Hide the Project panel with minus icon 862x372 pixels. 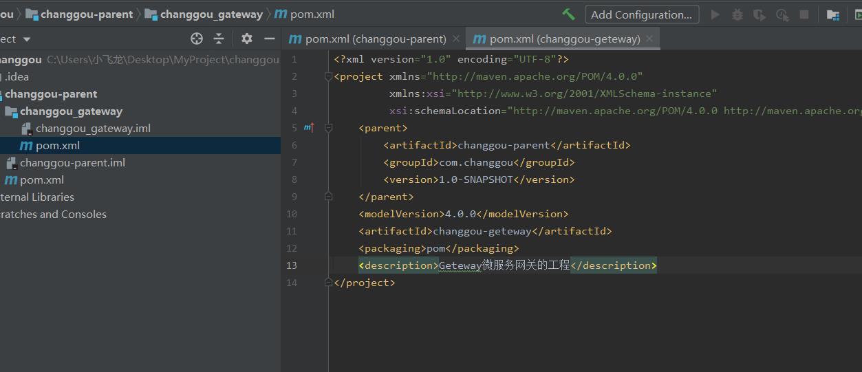[x=270, y=39]
